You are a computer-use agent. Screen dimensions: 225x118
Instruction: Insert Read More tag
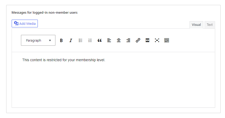tap(147, 41)
